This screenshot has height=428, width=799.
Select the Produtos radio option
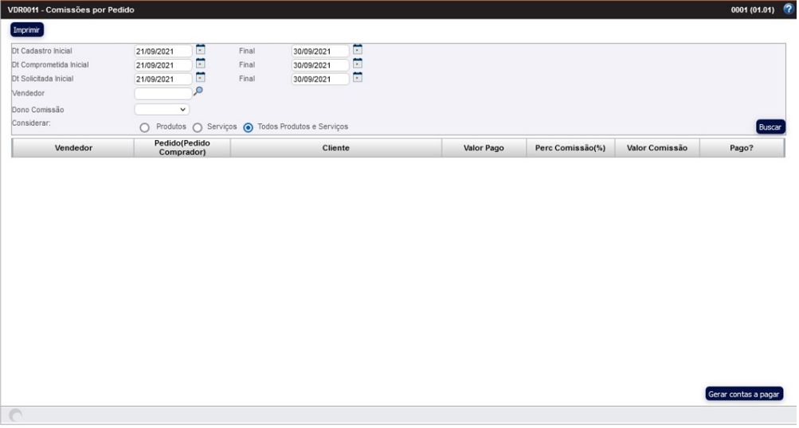(145, 127)
